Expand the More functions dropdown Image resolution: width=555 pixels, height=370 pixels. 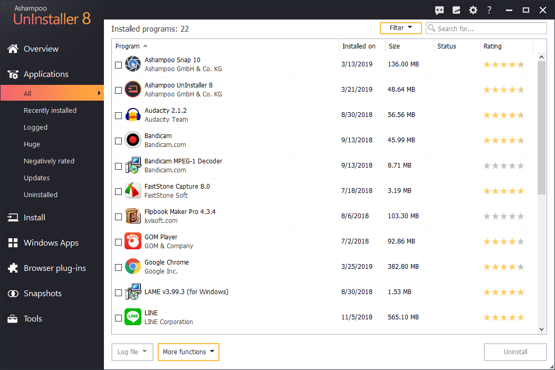pyautogui.click(x=188, y=352)
